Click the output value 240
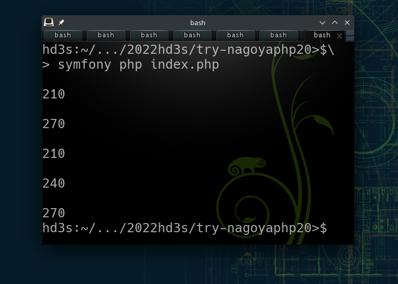398x284 pixels. tap(54, 183)
